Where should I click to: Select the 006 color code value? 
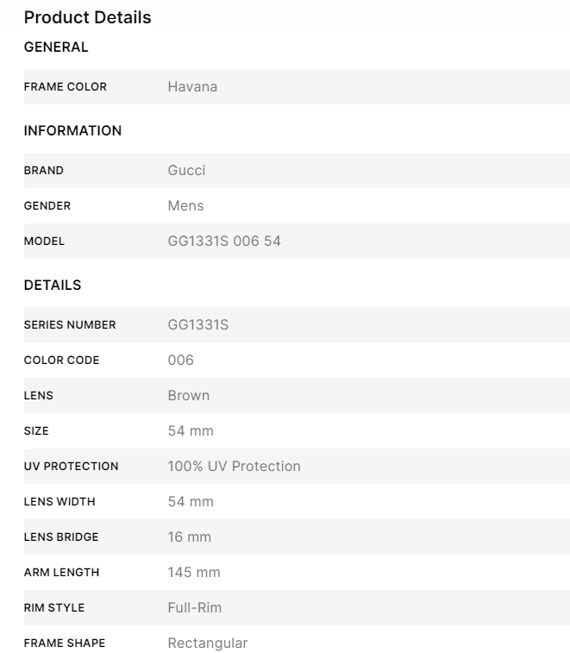(181, 361)
